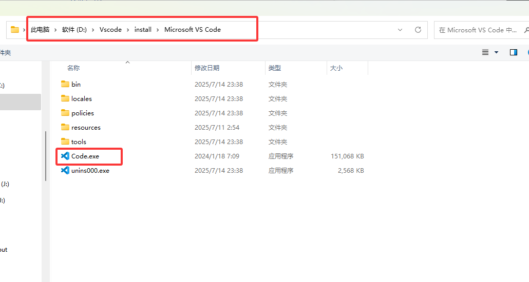Viewport: 529px width, 282px height.
Task: Sort files by 类型 column header
Action: pyautogui.click(x=275, y=68)
